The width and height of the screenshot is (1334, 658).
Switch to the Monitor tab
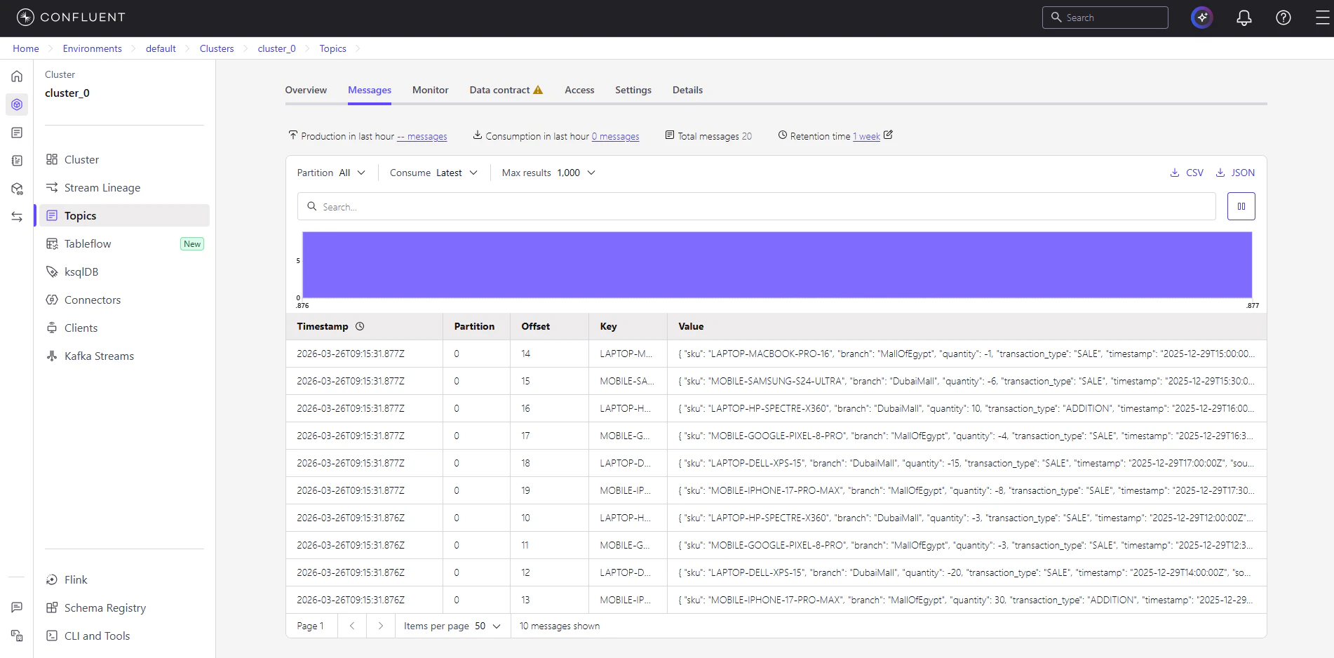431,90
